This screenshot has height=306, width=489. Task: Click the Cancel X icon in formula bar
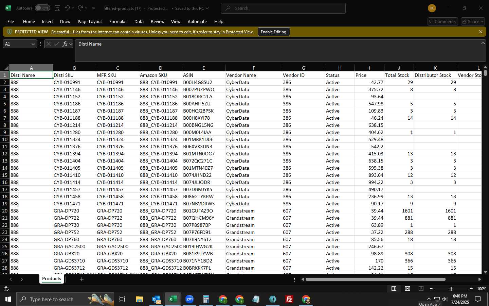point(49,44)
